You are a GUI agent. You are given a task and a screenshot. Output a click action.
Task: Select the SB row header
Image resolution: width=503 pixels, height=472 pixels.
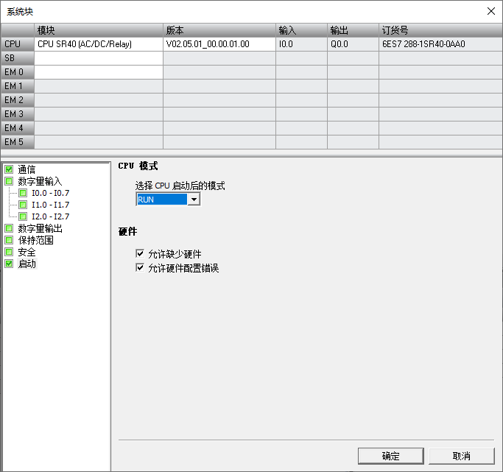[18, 58]
